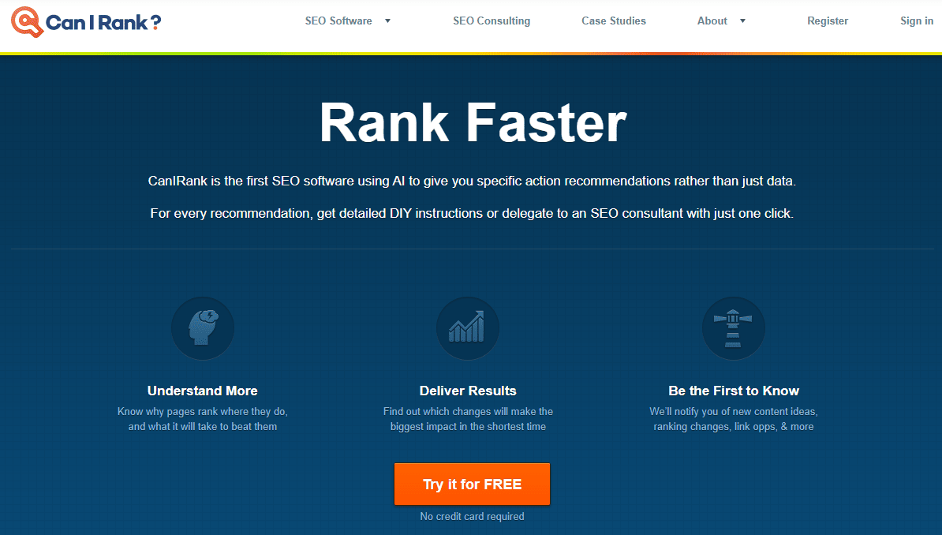Expand the About dropdown arrow
This screenshot has width=942, height=535.
742,21
